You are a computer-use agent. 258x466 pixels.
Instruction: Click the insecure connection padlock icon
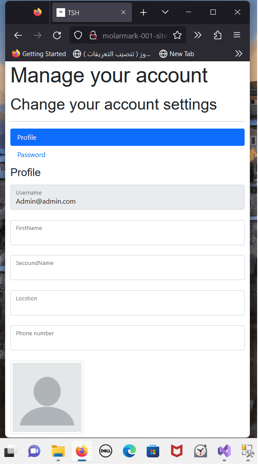[x=93, y=35]
